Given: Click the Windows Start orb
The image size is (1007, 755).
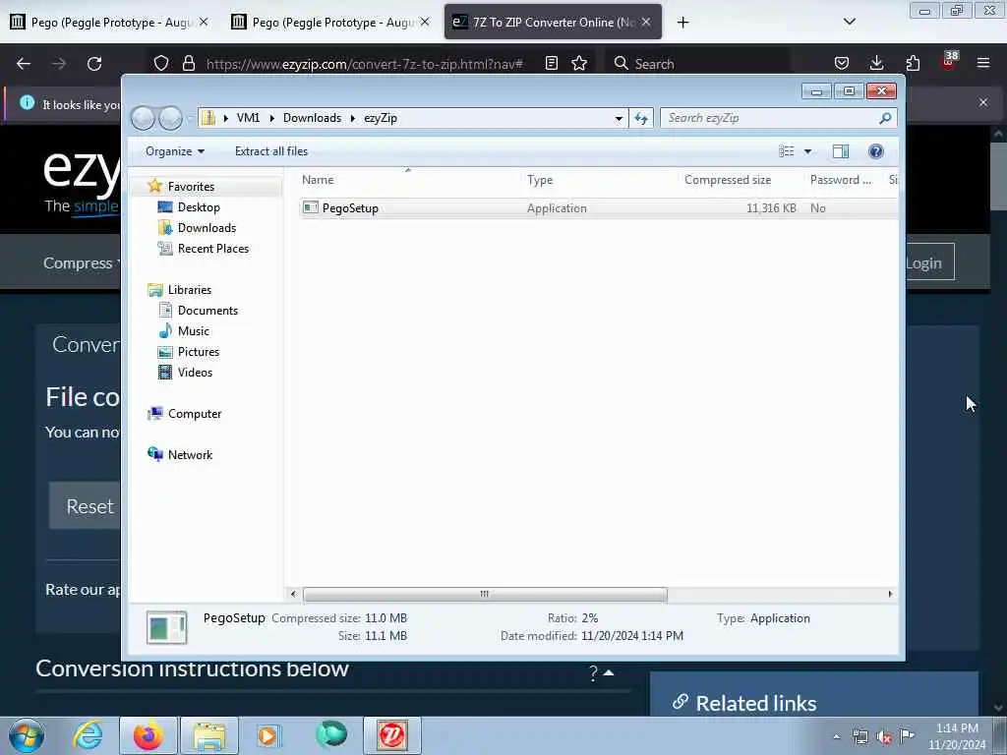Looking at the screenshot, I should 27,735.
